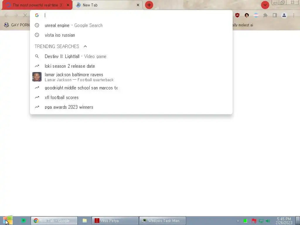Collapse the Trending Searches section
The height and width of the screenshot is (225, 300).
(x=85, y=46)
